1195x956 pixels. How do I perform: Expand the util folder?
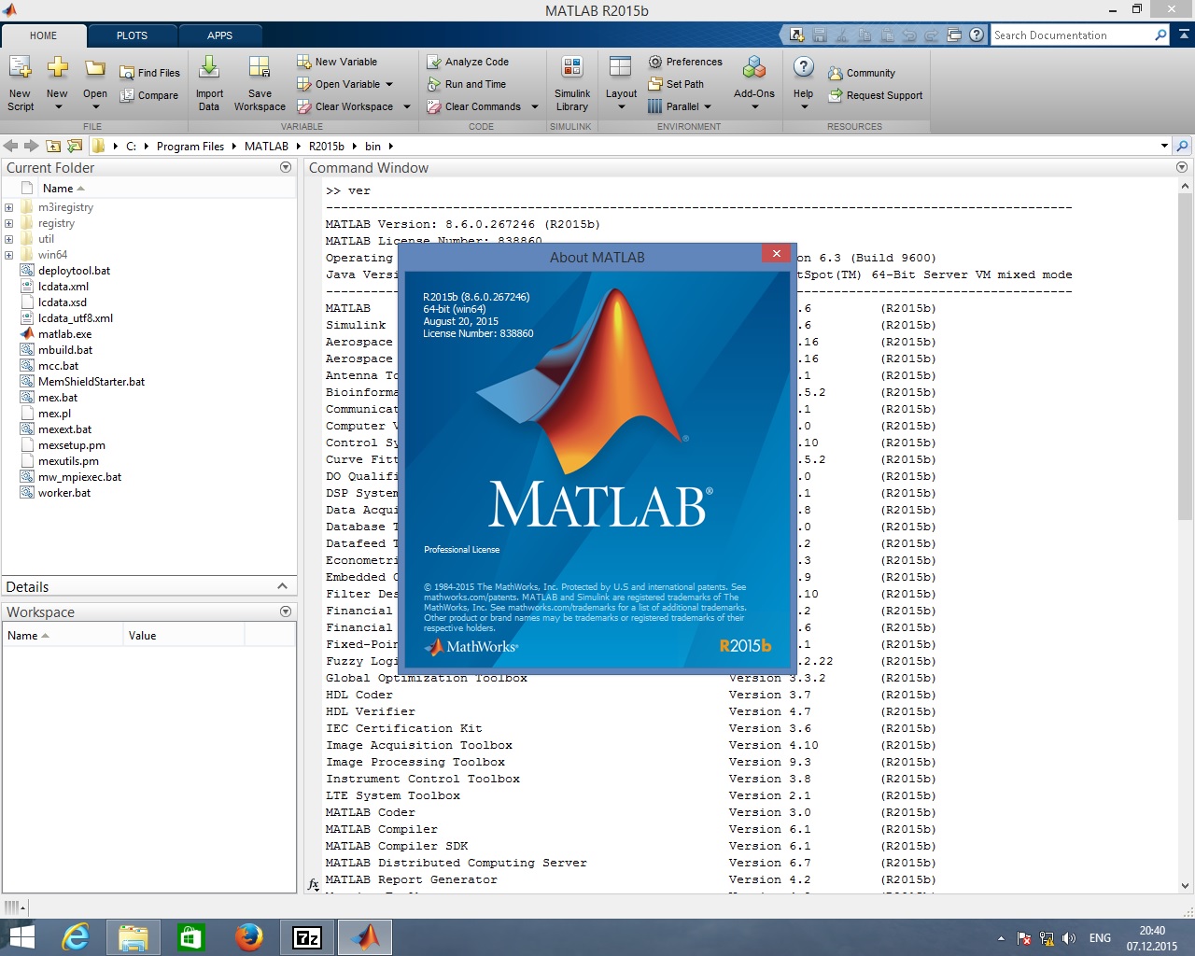pyautogui.click(x=8, y=239)
